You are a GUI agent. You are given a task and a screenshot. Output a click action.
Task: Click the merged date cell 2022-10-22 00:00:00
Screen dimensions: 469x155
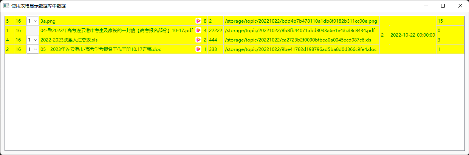pyautogui.click(x=413, y=35)
